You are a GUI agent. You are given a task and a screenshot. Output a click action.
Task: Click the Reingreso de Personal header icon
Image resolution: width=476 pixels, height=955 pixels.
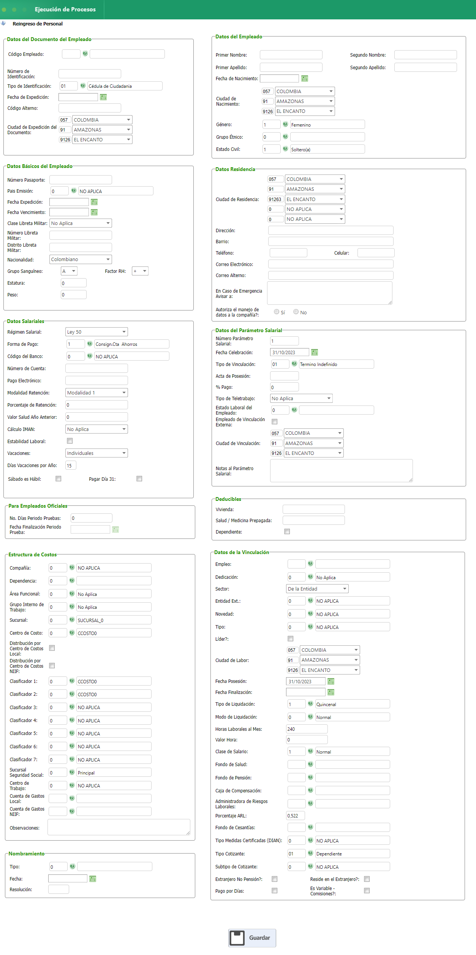(3, 23)
